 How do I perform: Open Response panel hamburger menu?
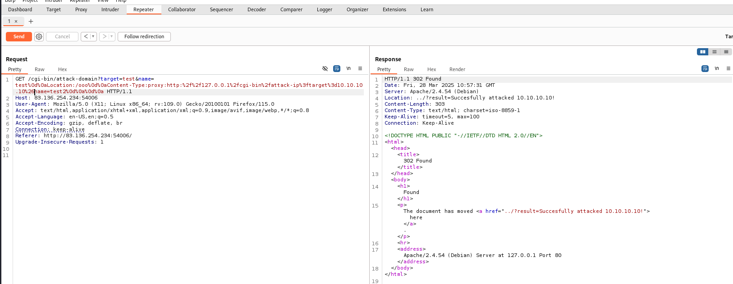pos(728,68)
